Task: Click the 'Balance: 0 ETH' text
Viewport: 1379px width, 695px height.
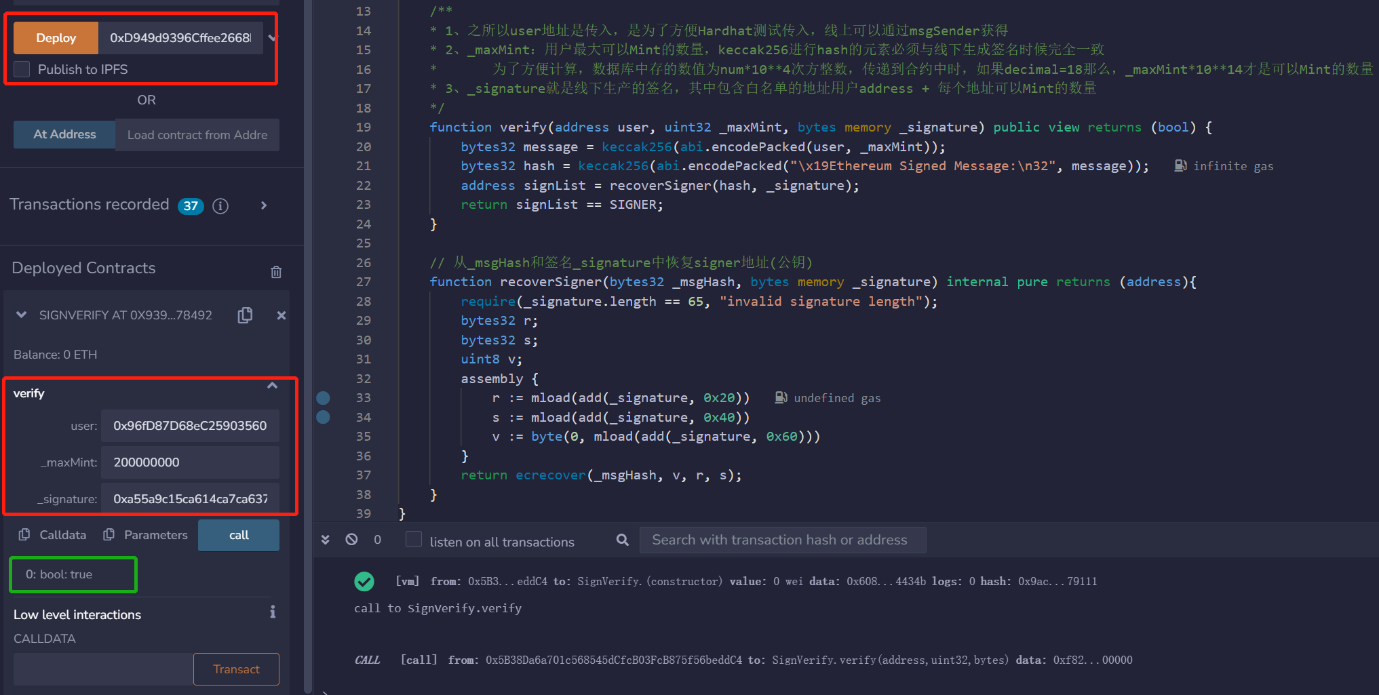Action: 56,355
